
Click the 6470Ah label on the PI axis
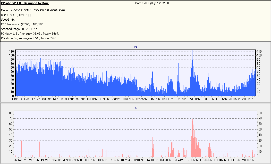coord(58,99)
